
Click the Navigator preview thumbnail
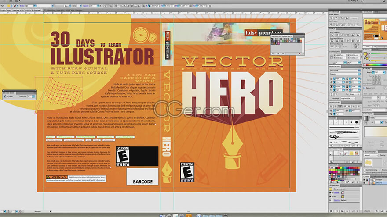[375, 30]
